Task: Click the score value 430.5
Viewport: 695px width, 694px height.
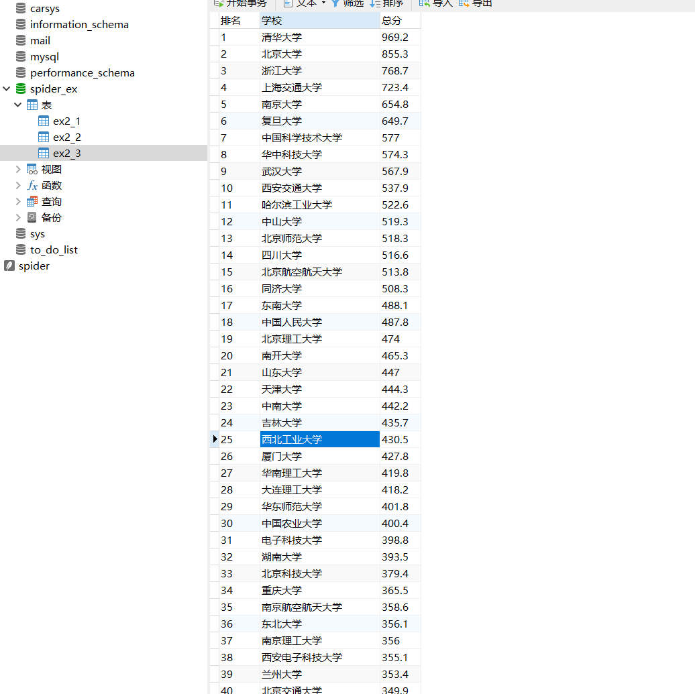Action: [400, 439]
